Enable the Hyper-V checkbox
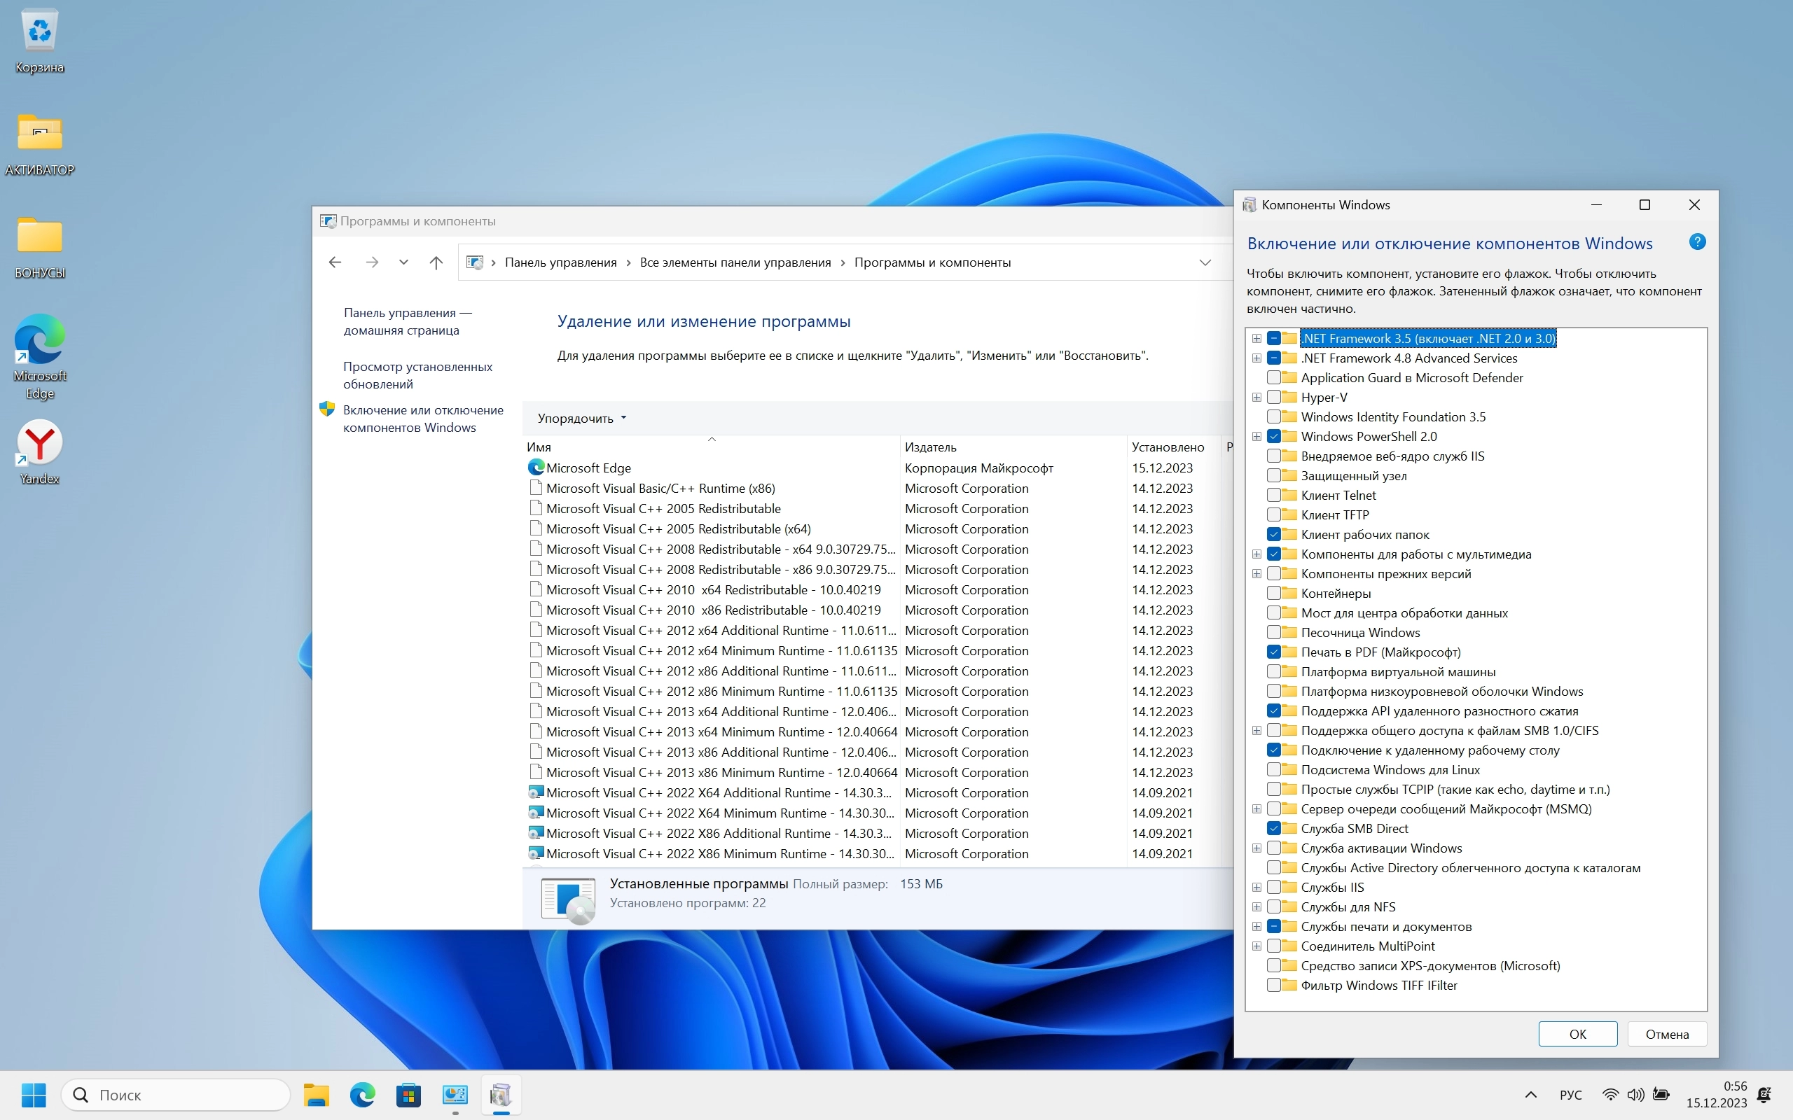The width and height of the screenshot is (1793, 1120). [1273, 397]
